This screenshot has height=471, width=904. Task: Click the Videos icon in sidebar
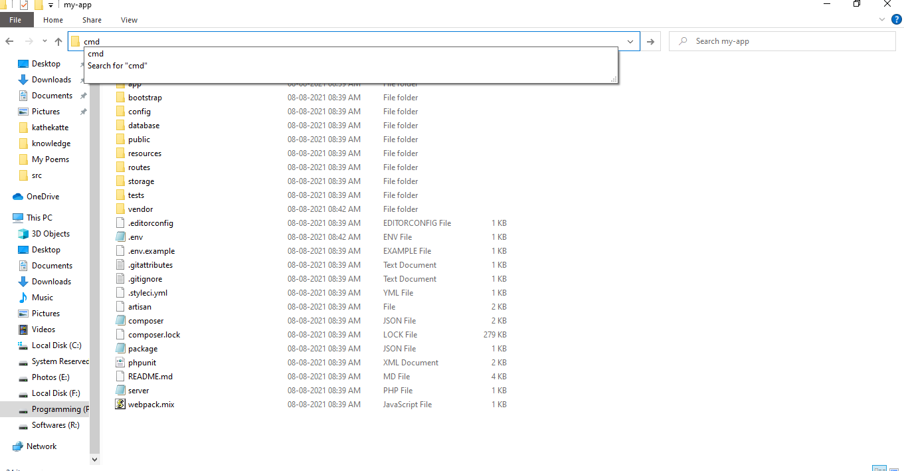pyautogui.click(x=23, y=330)
